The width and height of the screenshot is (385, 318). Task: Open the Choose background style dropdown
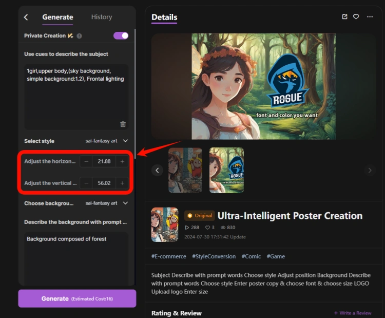107,203
